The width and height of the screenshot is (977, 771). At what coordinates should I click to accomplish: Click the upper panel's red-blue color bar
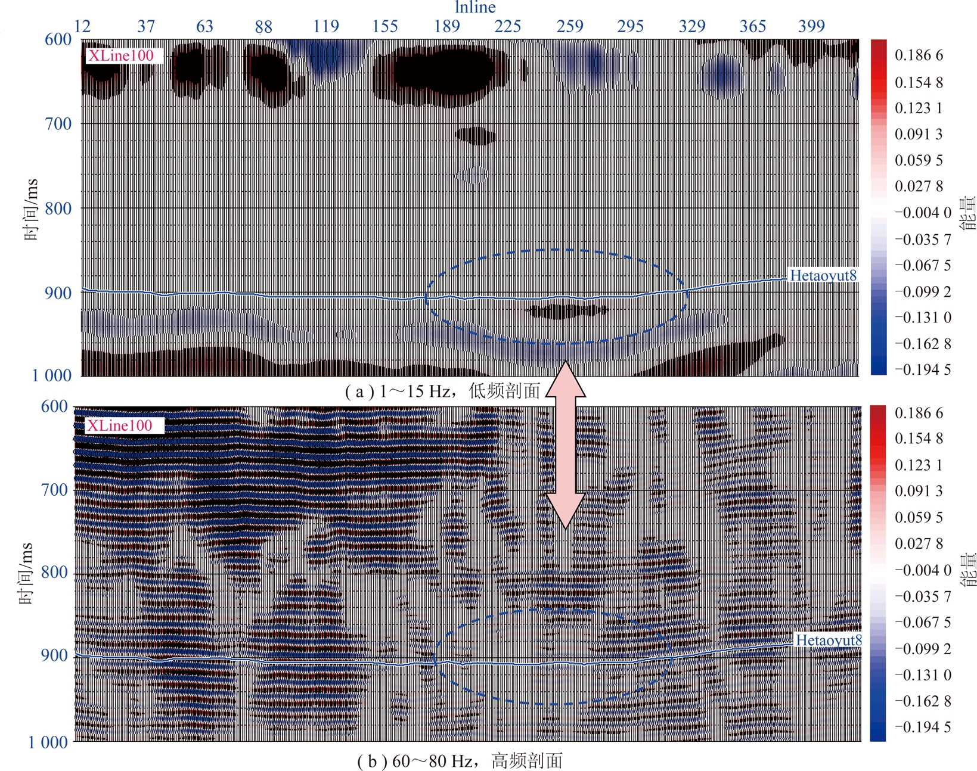tap(879, 207)
